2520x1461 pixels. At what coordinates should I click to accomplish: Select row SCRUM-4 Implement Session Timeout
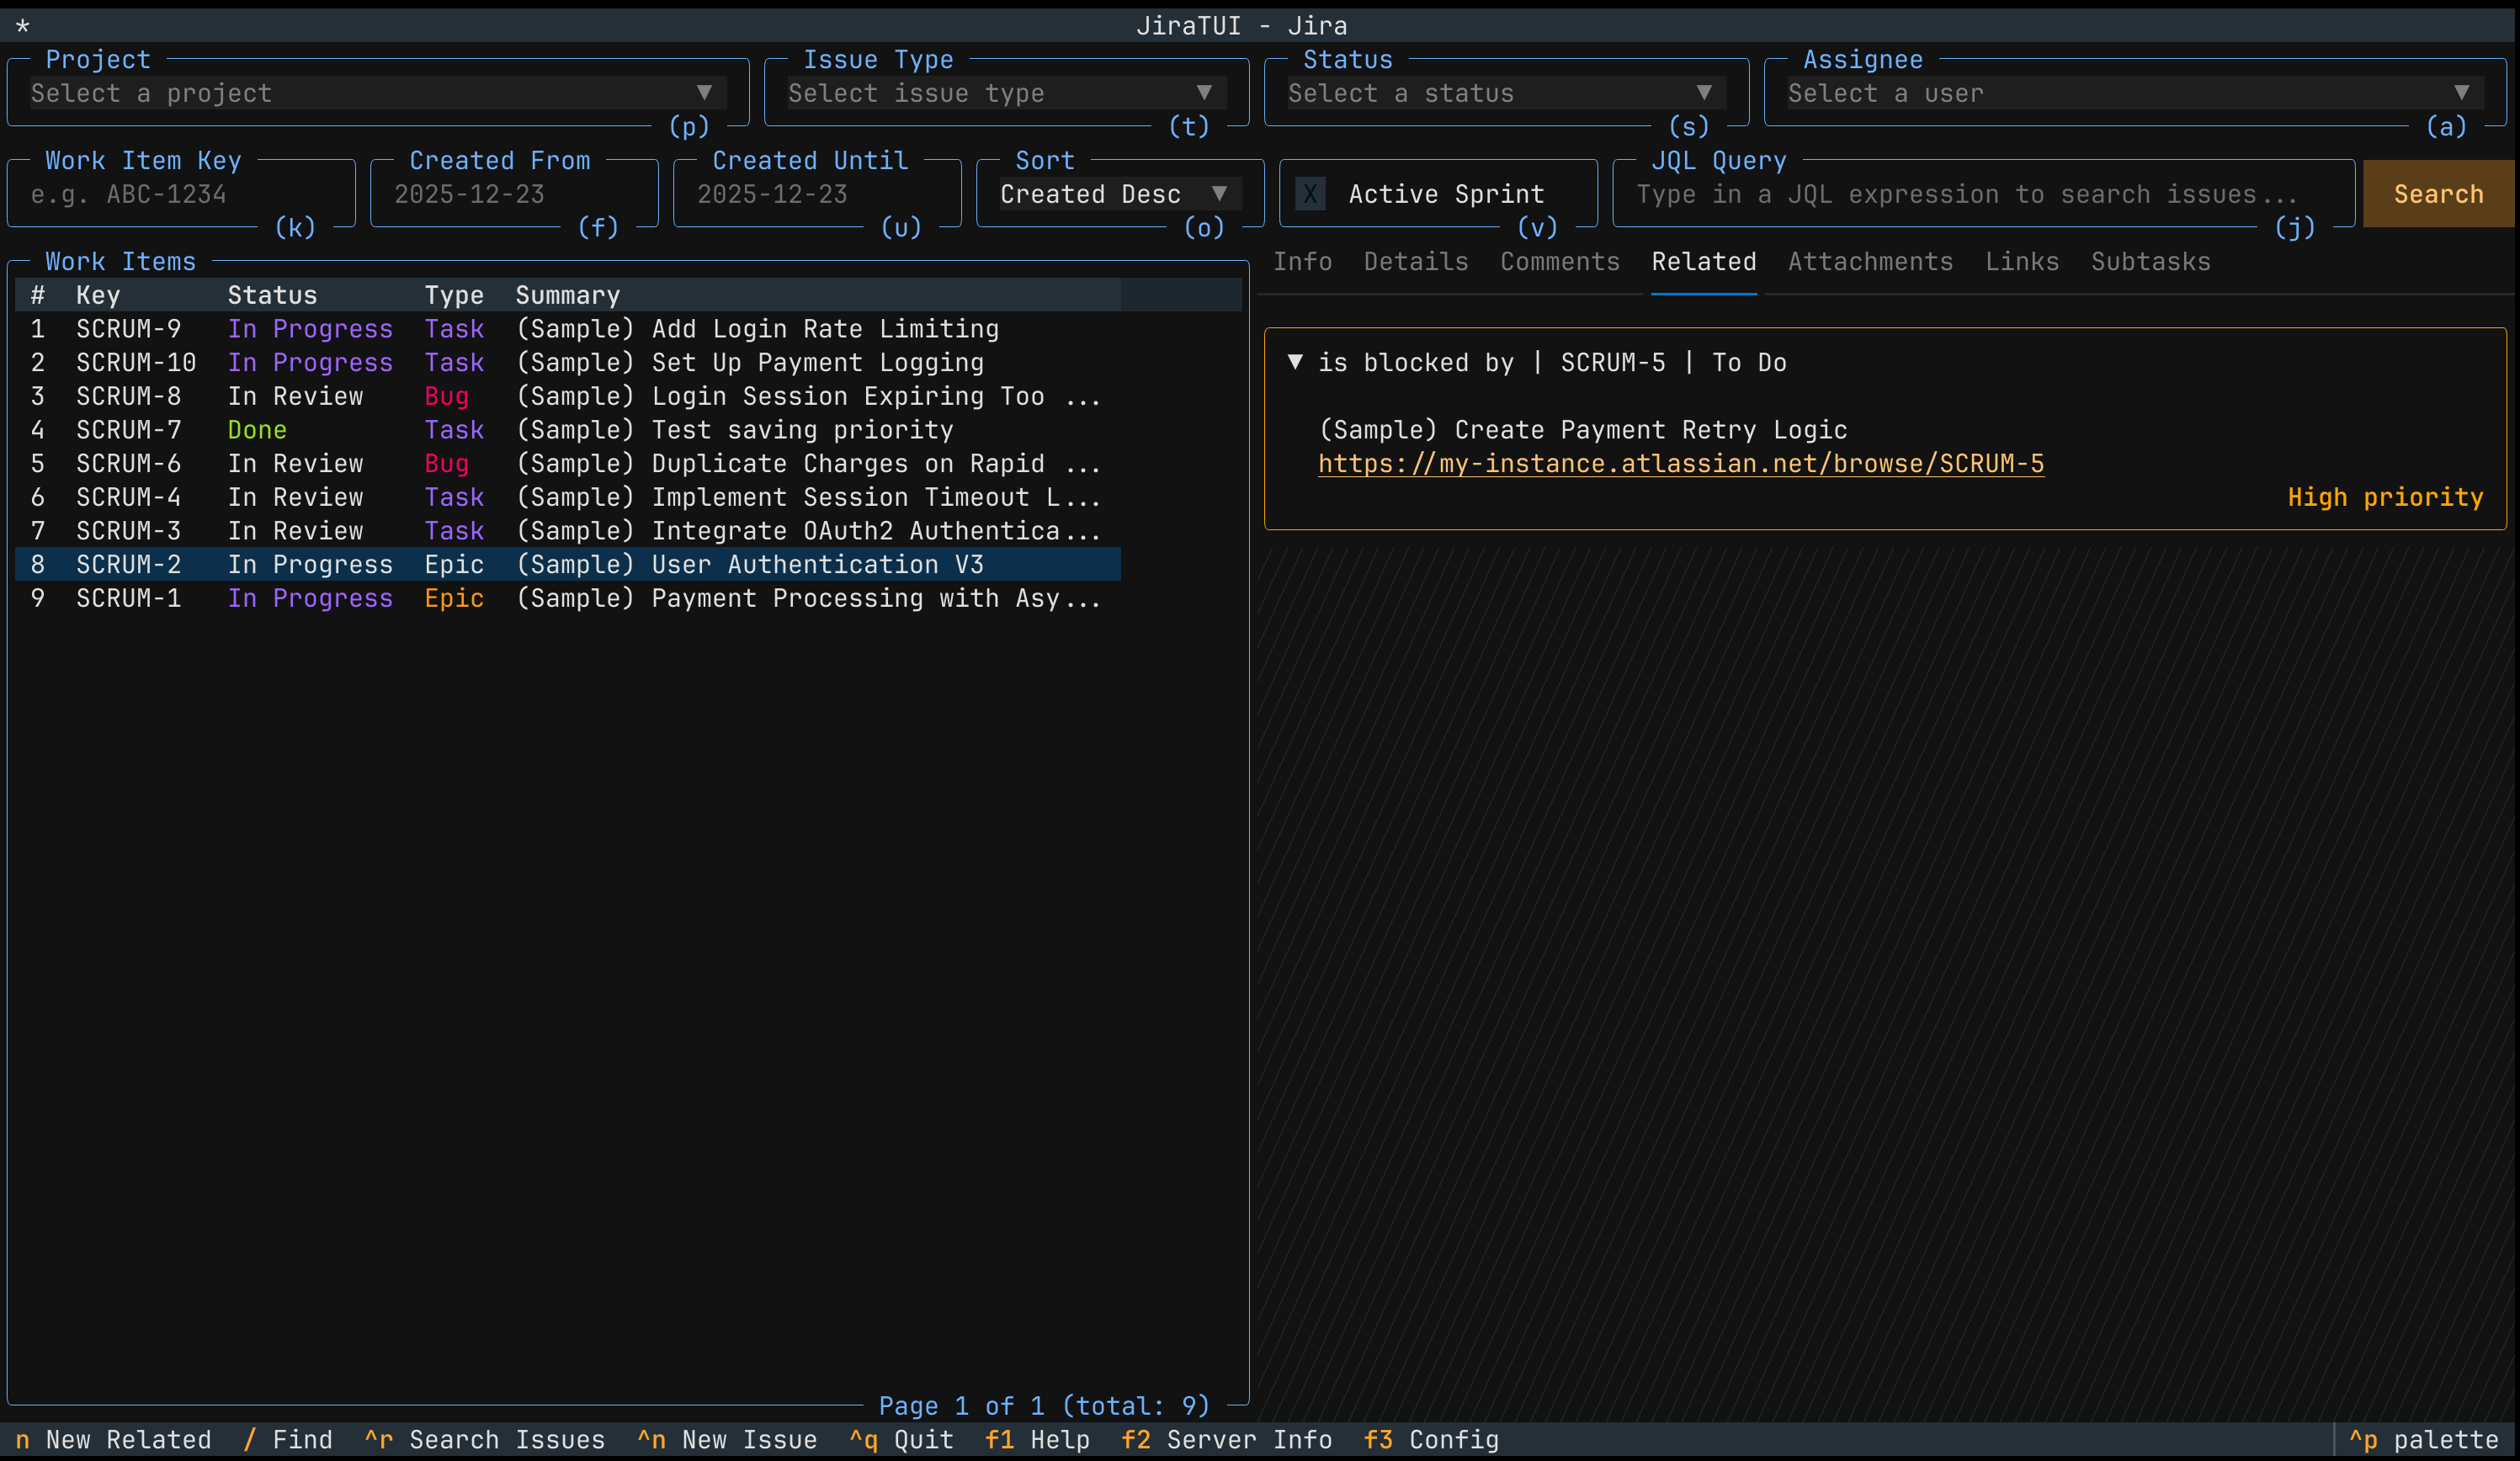coord(568,497)
